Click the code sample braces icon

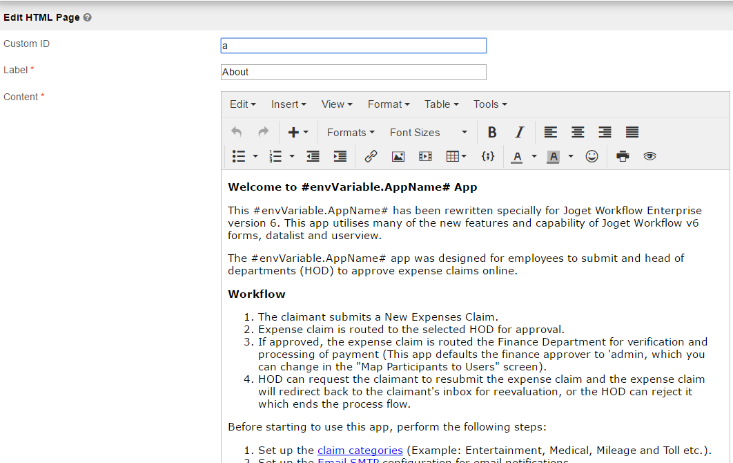click(x=488, y=156)
